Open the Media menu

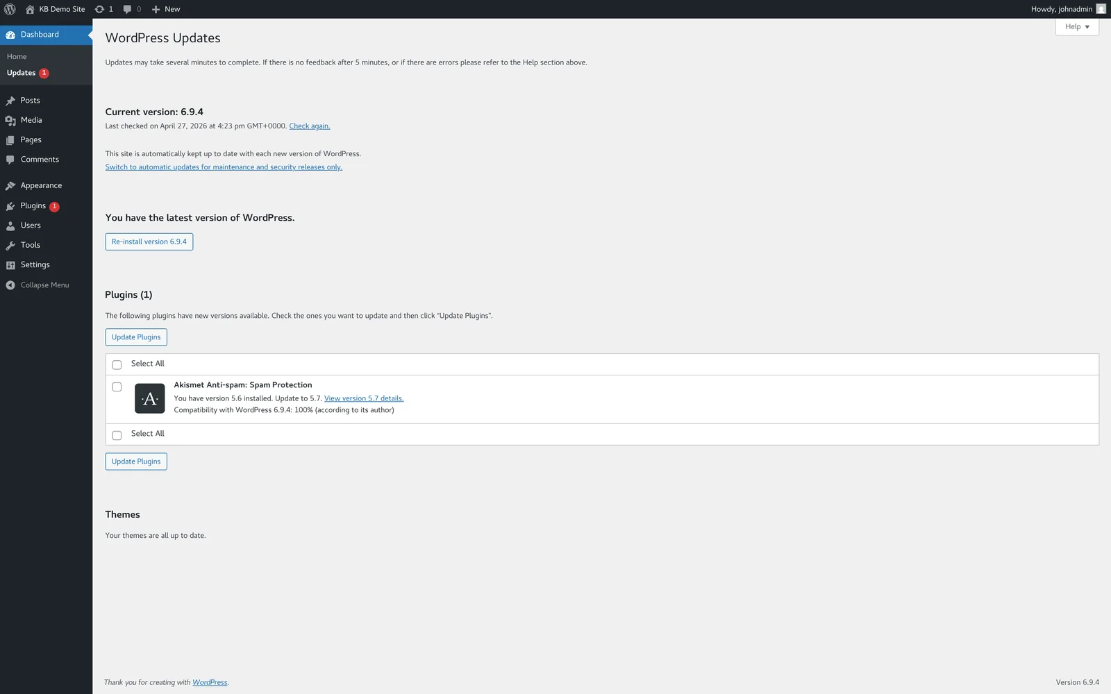[x=46, y=120]
